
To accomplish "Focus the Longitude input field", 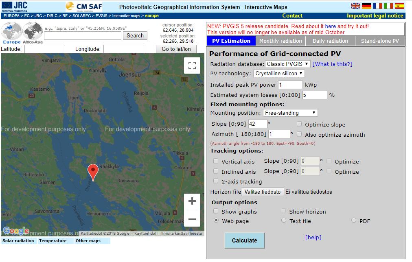I will pyautogui.click(x=123, y=49).
